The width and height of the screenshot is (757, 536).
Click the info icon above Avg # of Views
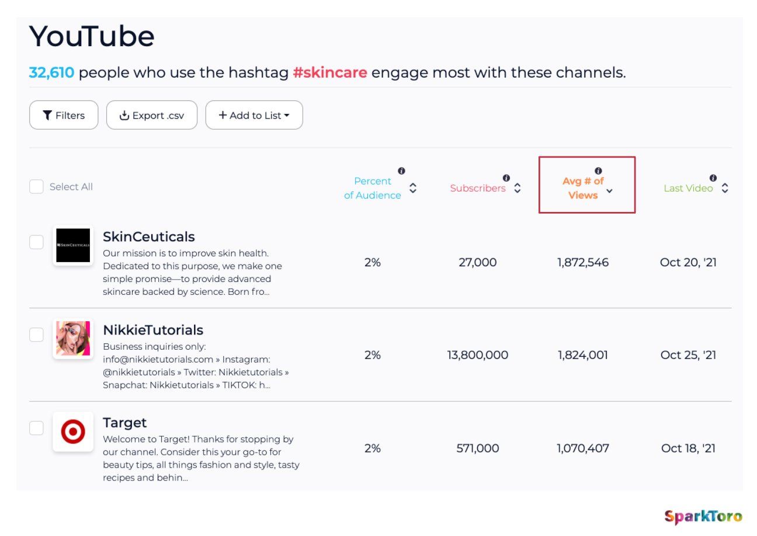click(598, 171)
